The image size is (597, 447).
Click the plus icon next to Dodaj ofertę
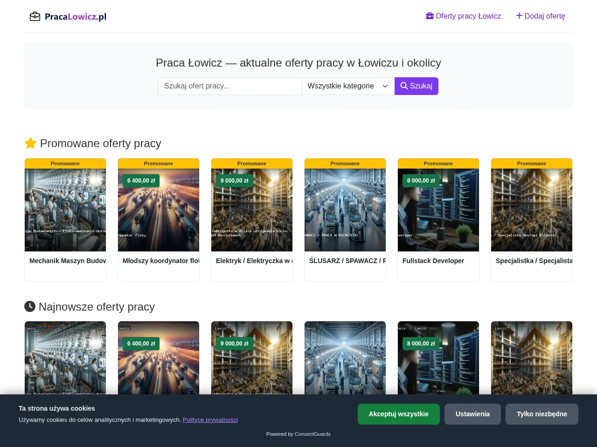[x=519, y=16]
